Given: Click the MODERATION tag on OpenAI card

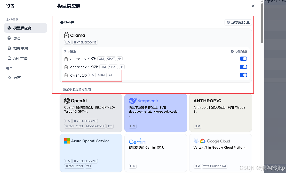Looking at the screenshot, I should 95,126.
